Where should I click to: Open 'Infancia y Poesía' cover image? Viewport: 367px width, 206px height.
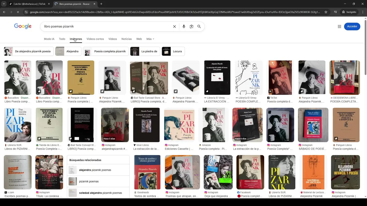click(x=345, y=172)
